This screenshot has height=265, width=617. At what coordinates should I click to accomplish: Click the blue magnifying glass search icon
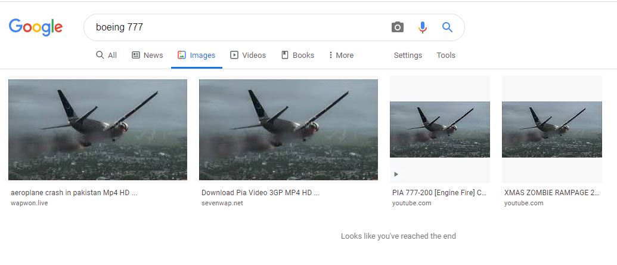(447, 27)
